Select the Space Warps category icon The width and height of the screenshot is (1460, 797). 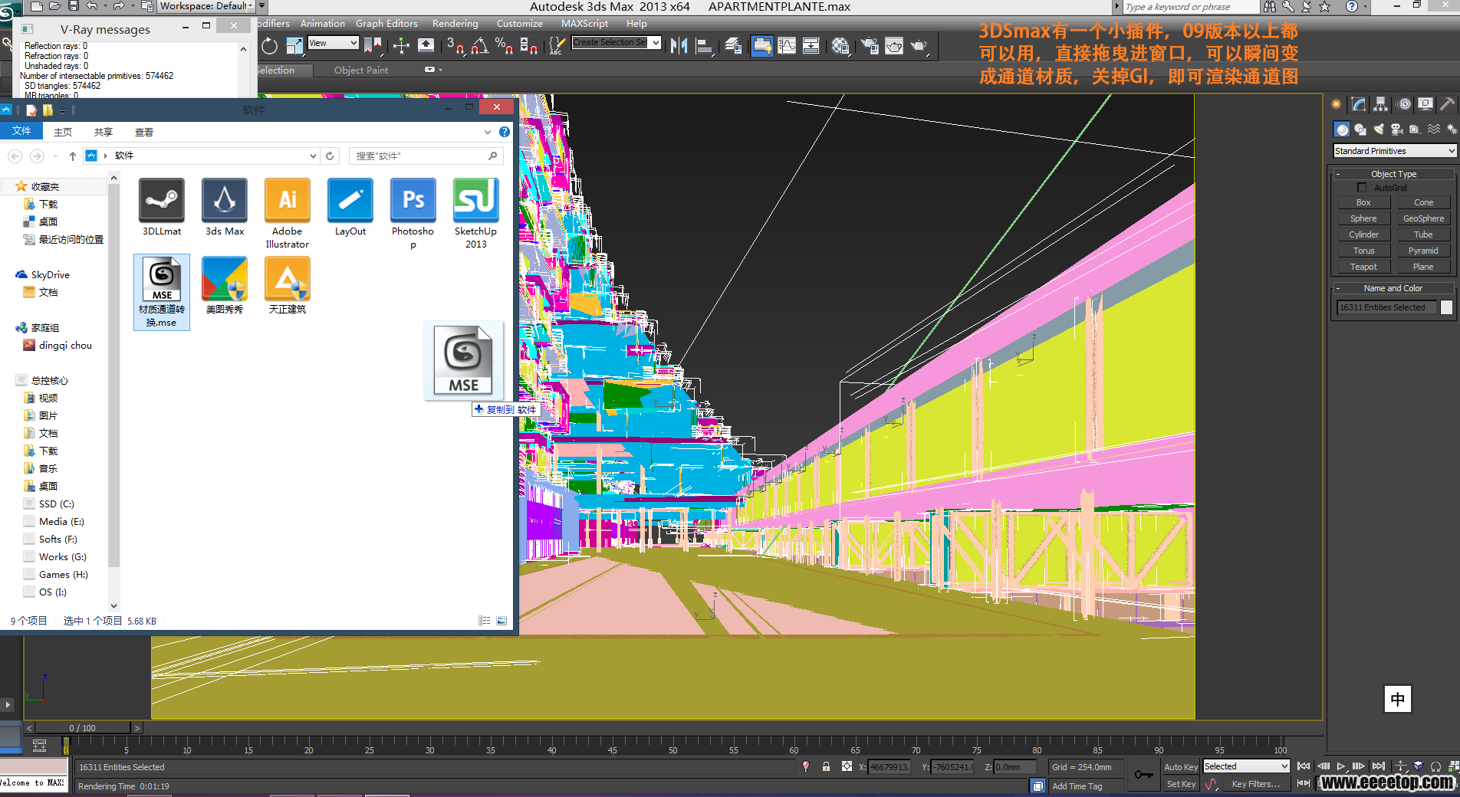point(1434,130)
